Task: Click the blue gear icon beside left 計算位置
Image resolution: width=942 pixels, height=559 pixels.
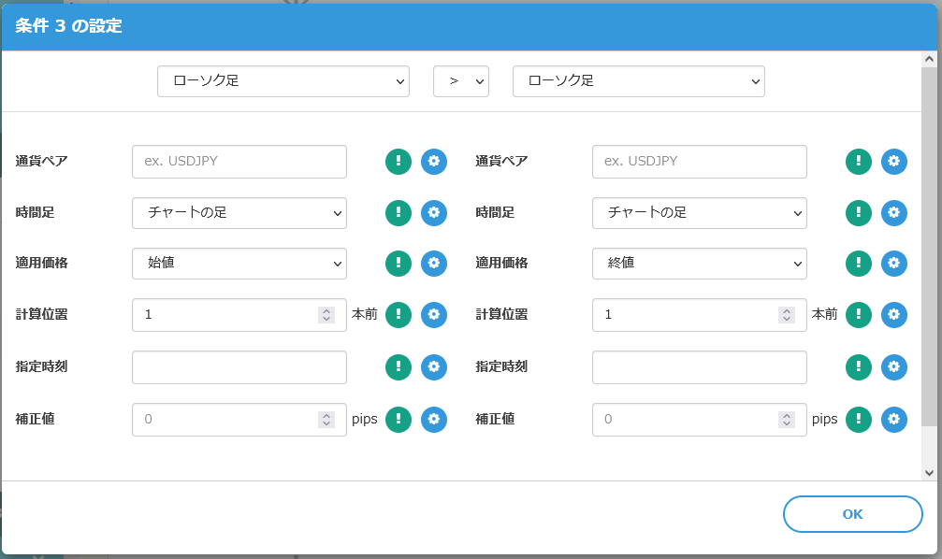Action: click(434, 315)
